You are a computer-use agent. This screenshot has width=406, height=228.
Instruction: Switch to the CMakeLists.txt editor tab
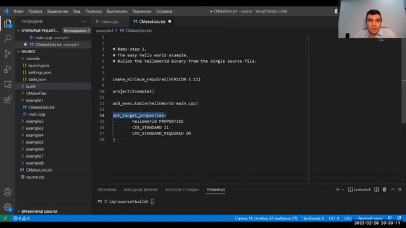click(x=152, y=22)
